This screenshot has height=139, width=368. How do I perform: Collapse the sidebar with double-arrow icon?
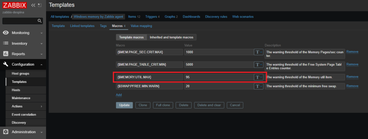33,5
